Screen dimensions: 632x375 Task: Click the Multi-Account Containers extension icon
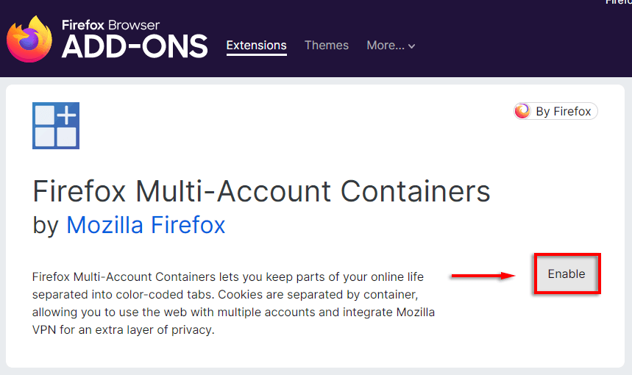tap(56, 126)
